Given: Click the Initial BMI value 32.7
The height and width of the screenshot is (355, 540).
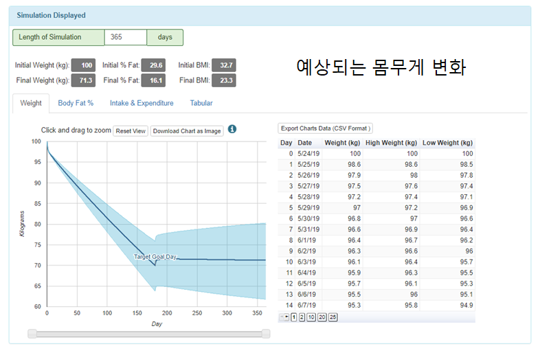Looking at the screenshot, I should [x=224, y=65].
